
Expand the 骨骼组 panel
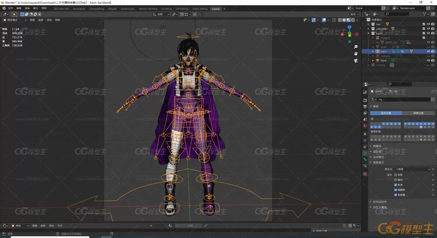pyautogui.click(x=377, y=146)
